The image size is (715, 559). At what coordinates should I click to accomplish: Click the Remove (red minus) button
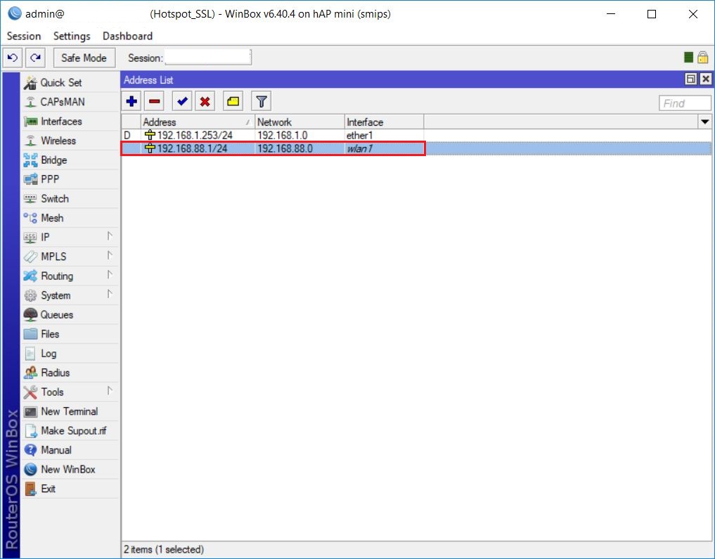155,101
